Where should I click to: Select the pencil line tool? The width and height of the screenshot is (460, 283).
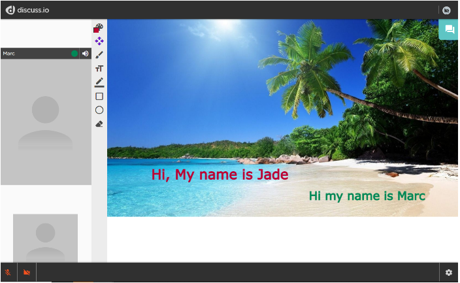coord(99,82)
